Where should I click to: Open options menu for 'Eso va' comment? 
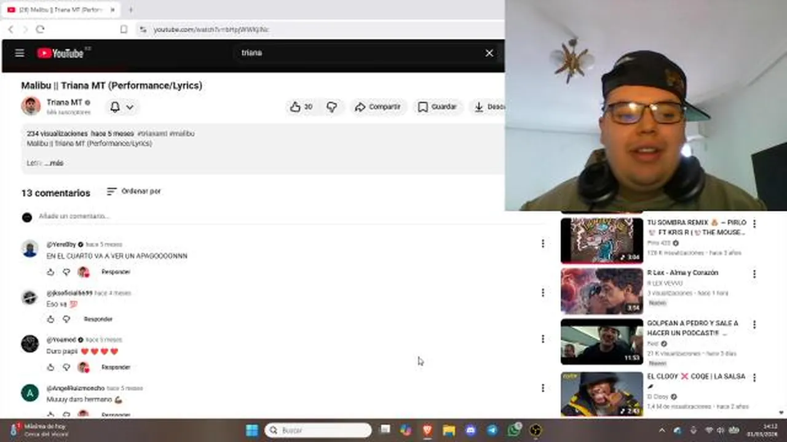(x=542, y=293)
